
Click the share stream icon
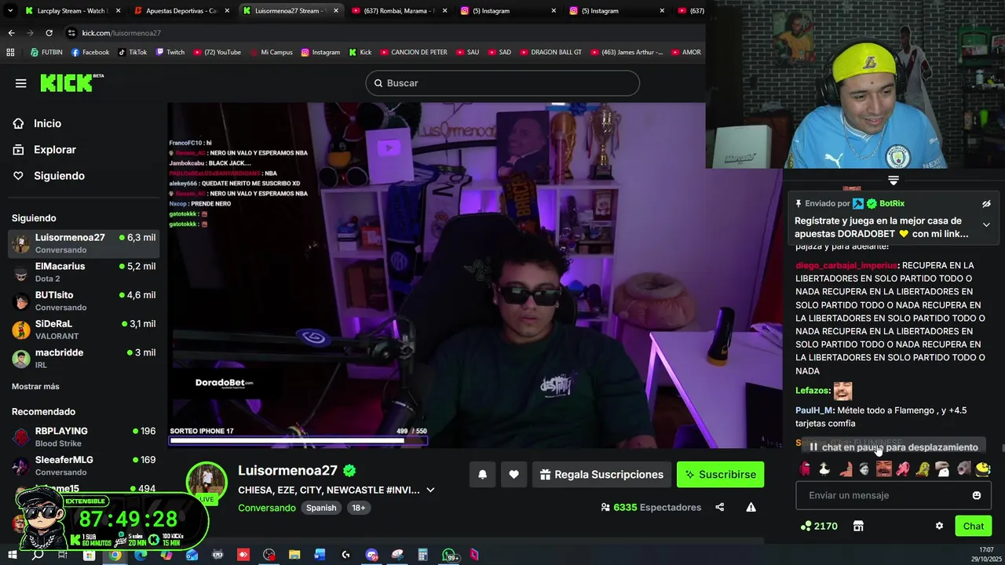point(719,508)
